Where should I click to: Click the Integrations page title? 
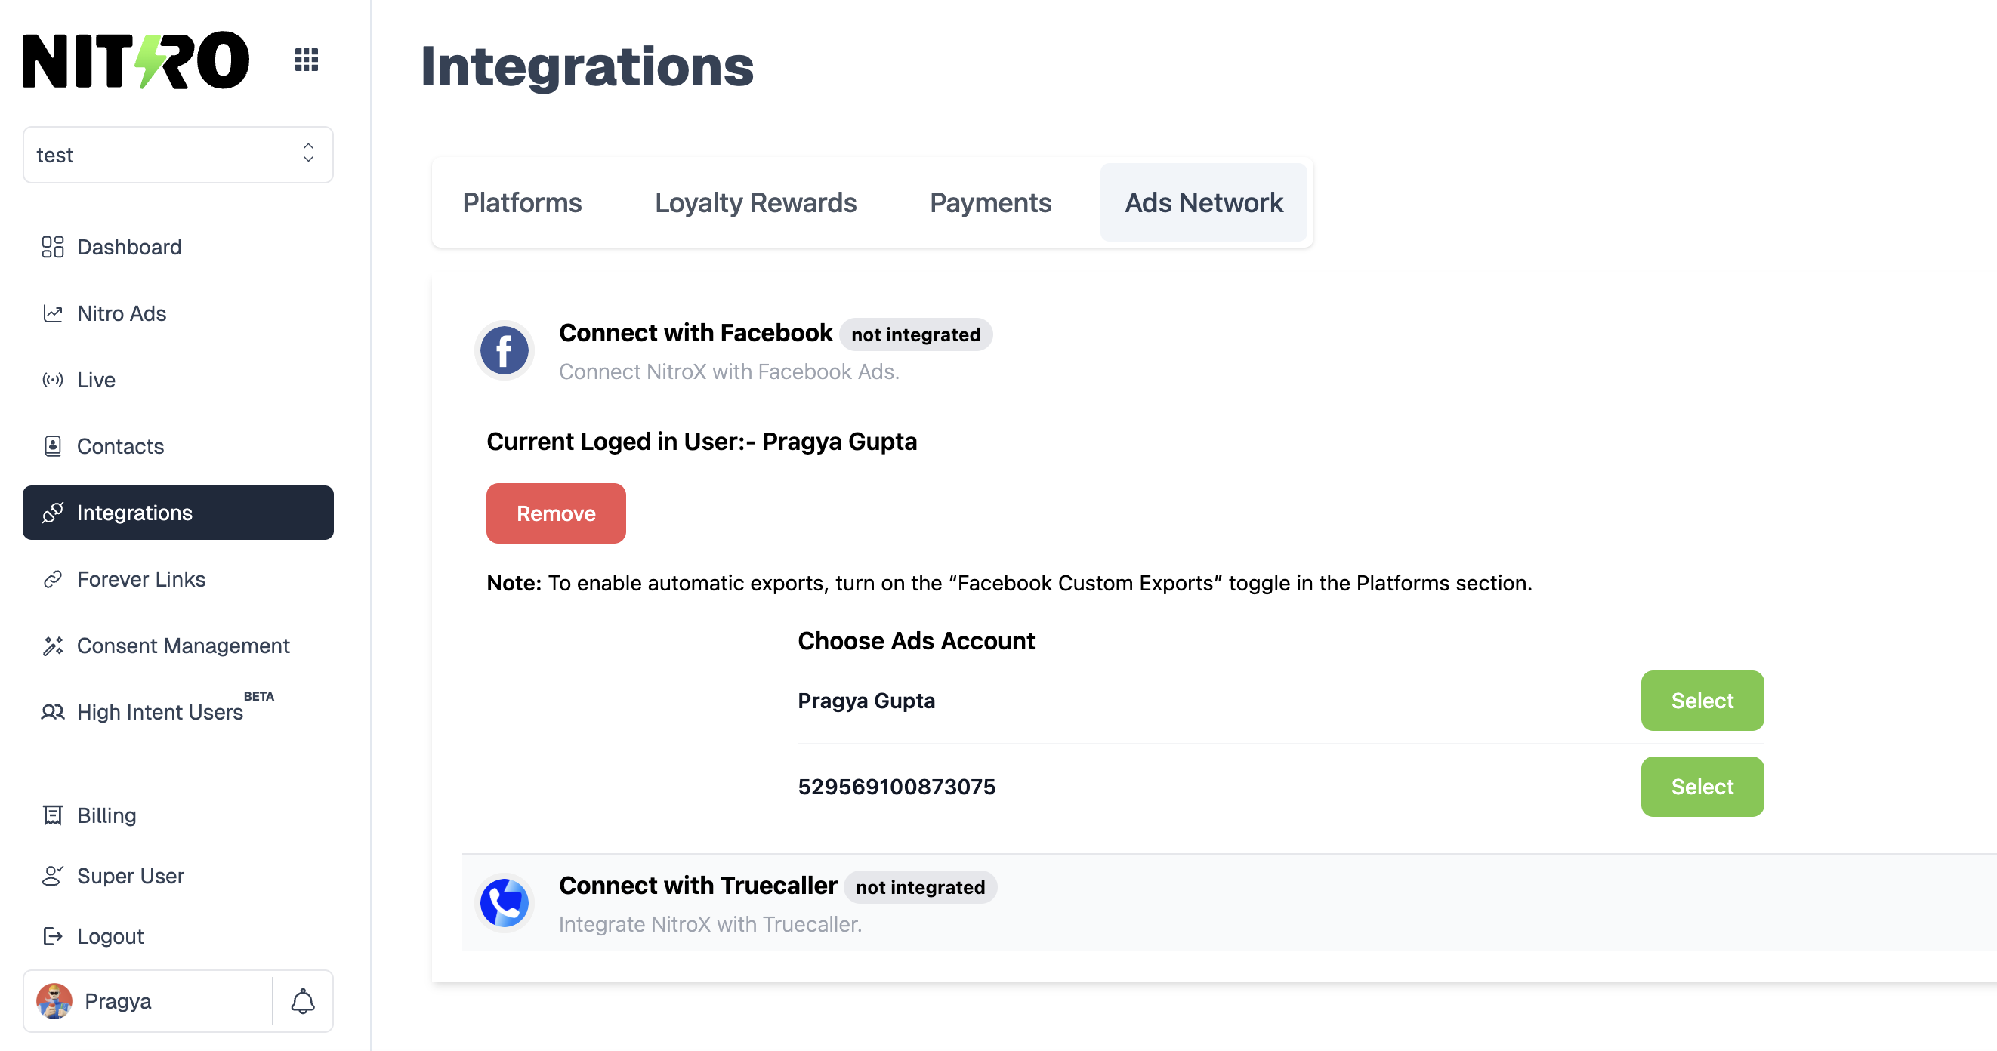tap(587, 66)
